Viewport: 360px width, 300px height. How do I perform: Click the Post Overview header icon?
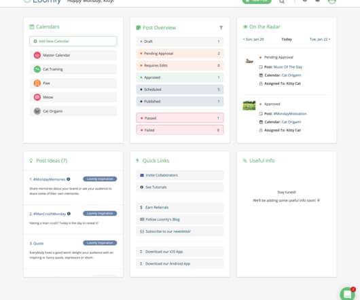click(x=138, y=28)
